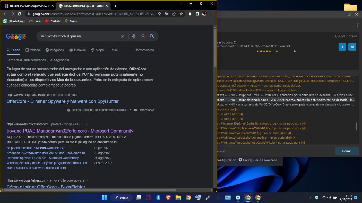Launch Brave browser from taskbar
362x203 pixels.
(168, 198)
